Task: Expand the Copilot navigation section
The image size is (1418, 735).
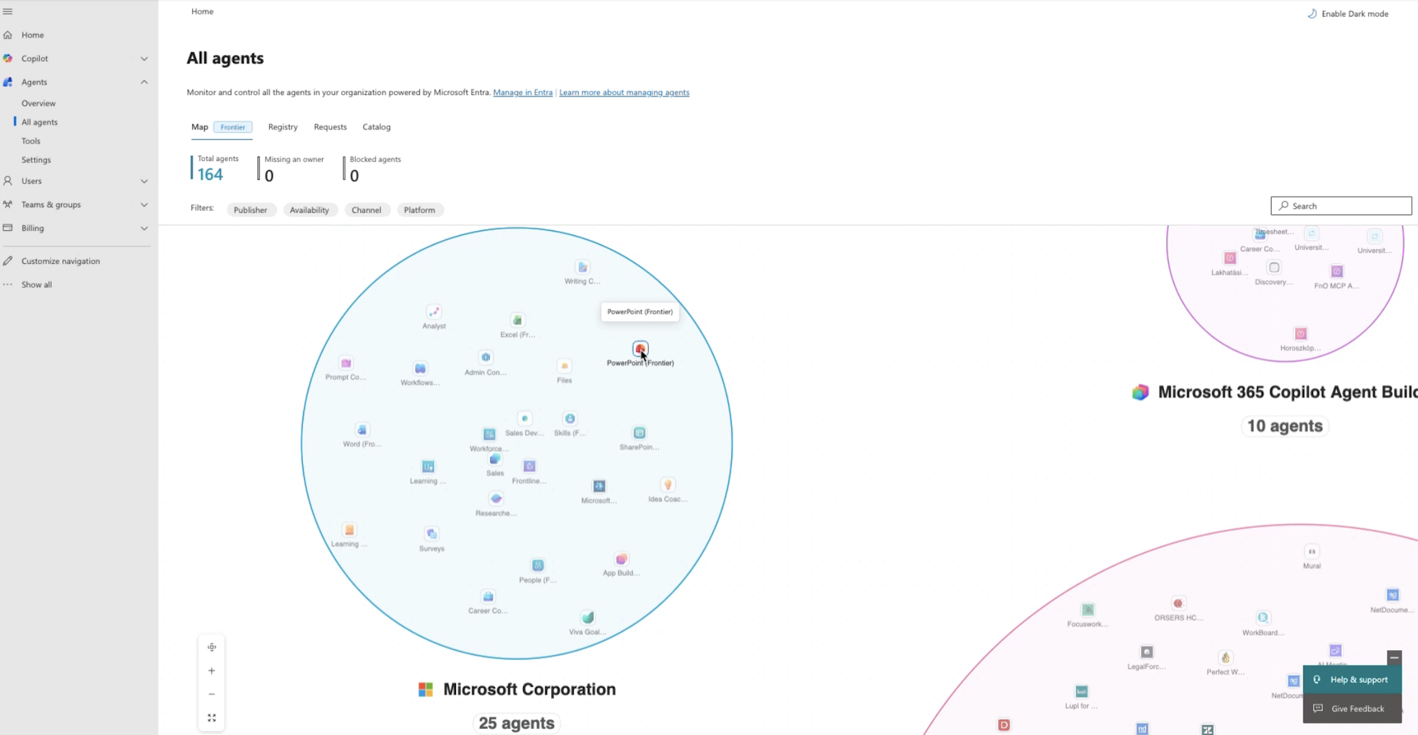Action: (144, 59)
